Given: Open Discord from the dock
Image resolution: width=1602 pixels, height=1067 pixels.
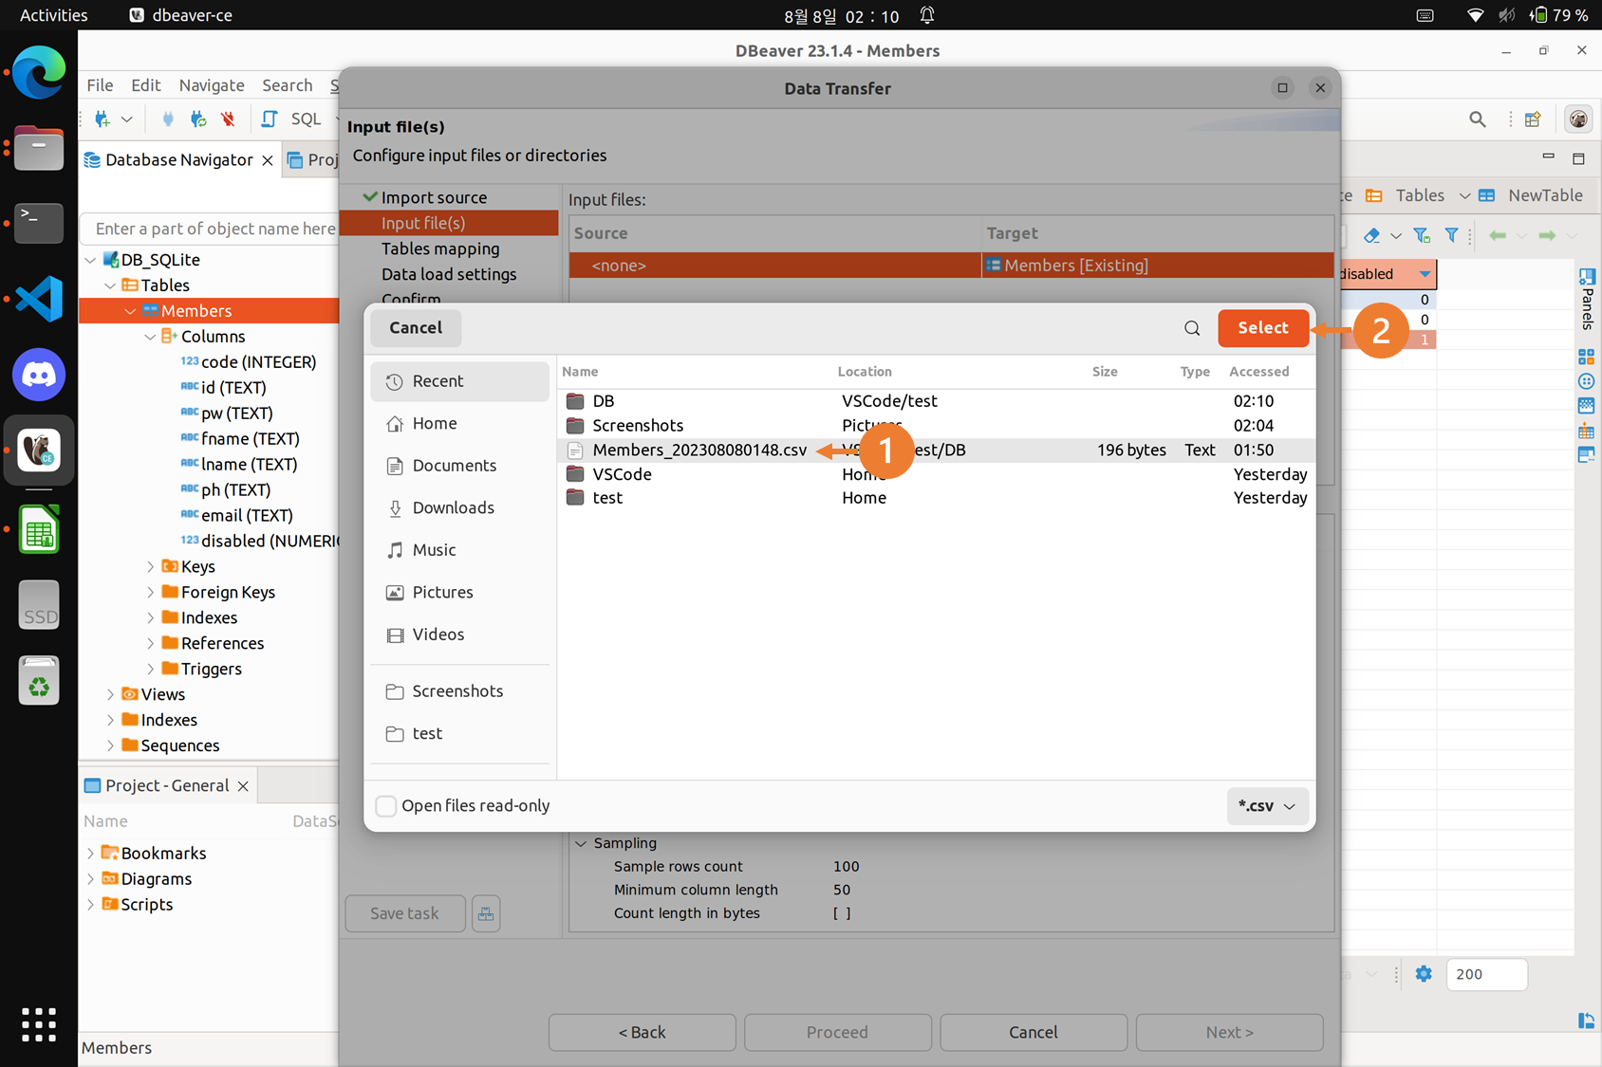Looking at the screenshot, I should coord(39,375).
